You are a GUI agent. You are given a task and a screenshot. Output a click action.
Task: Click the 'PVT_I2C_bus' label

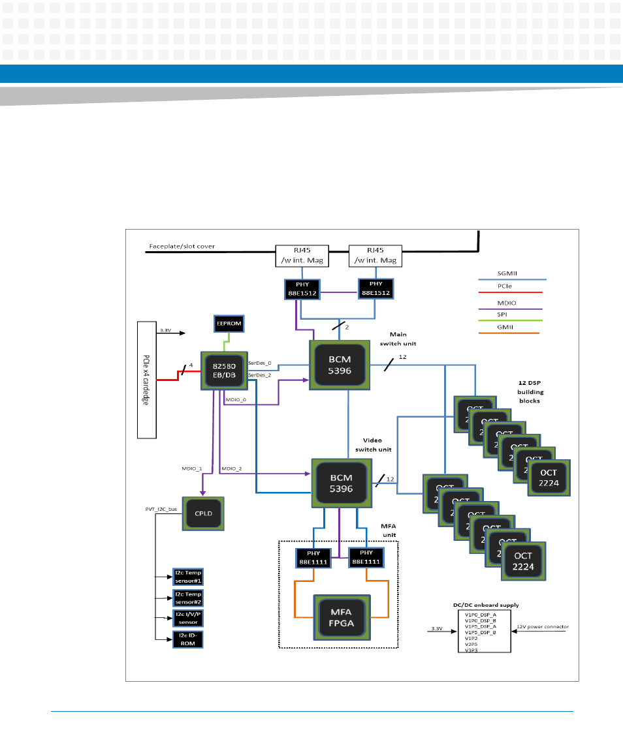coord(161,510)
